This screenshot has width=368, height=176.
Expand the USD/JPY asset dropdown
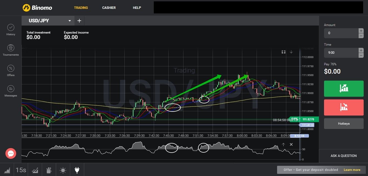70,21
